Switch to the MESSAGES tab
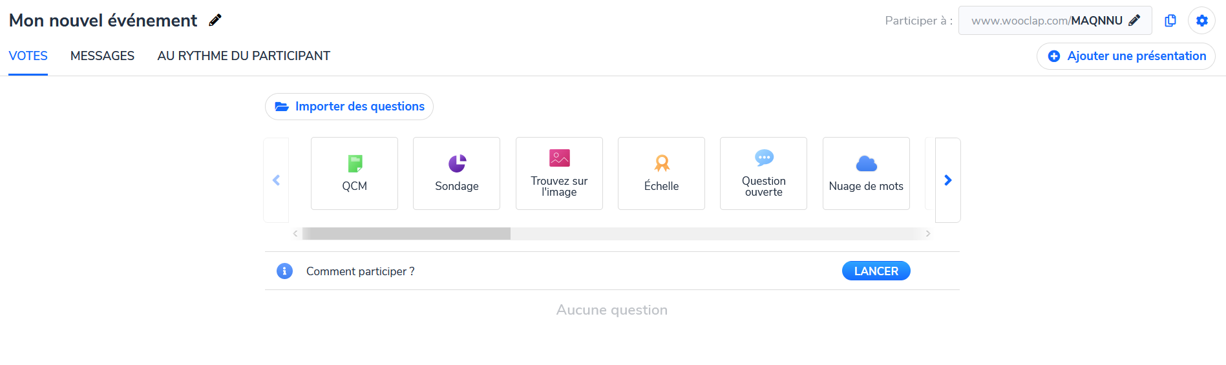 pos(102,56)
